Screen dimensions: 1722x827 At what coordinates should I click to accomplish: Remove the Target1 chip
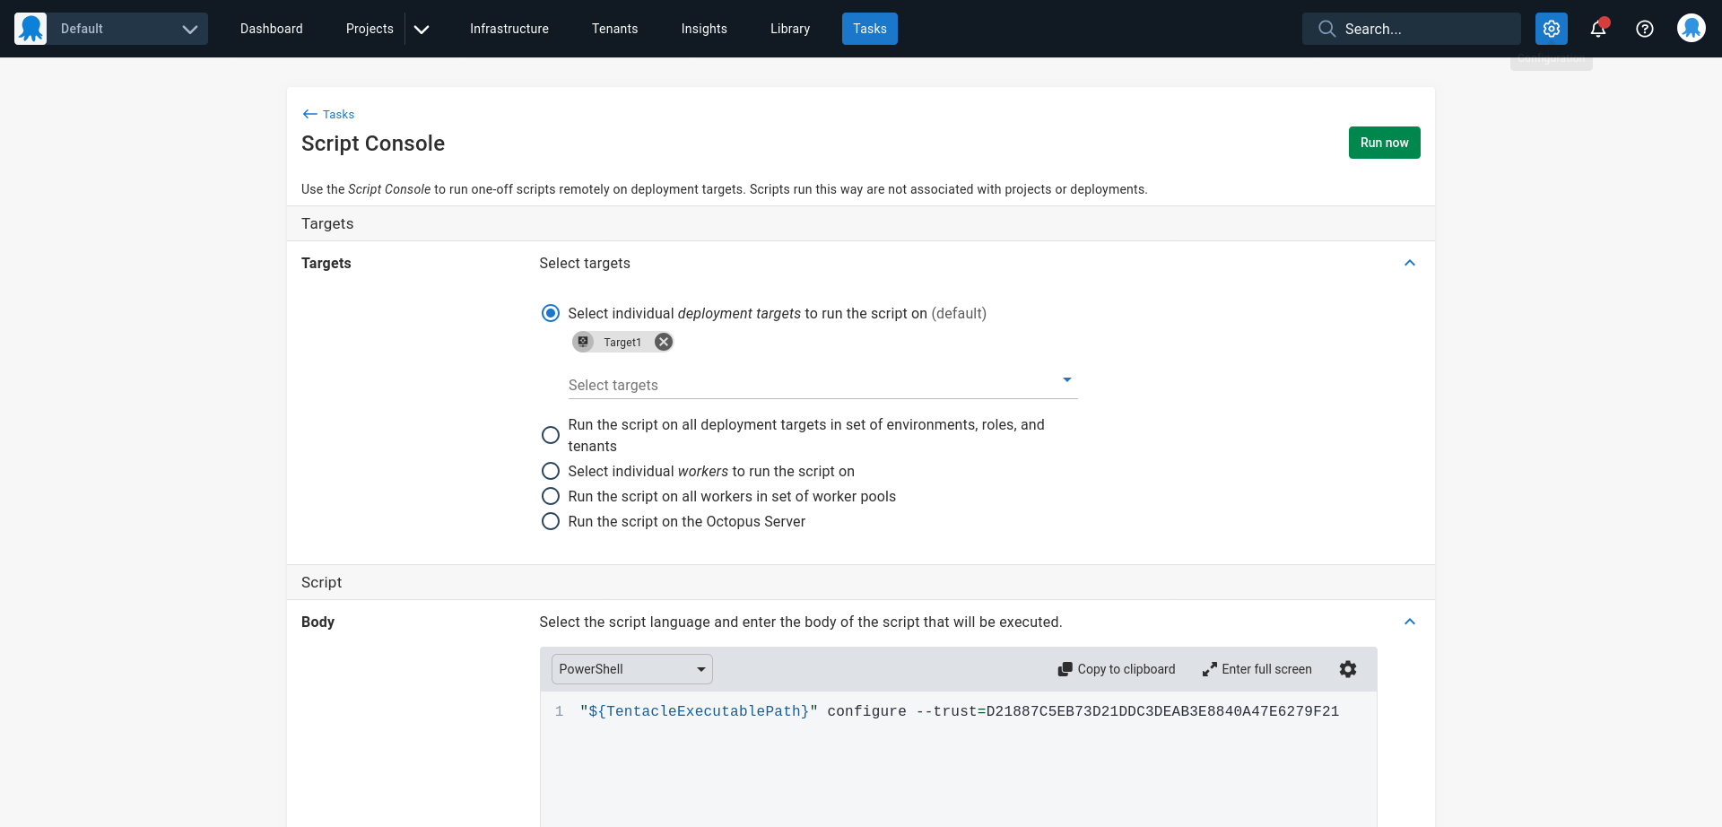[x=663, y=342]
